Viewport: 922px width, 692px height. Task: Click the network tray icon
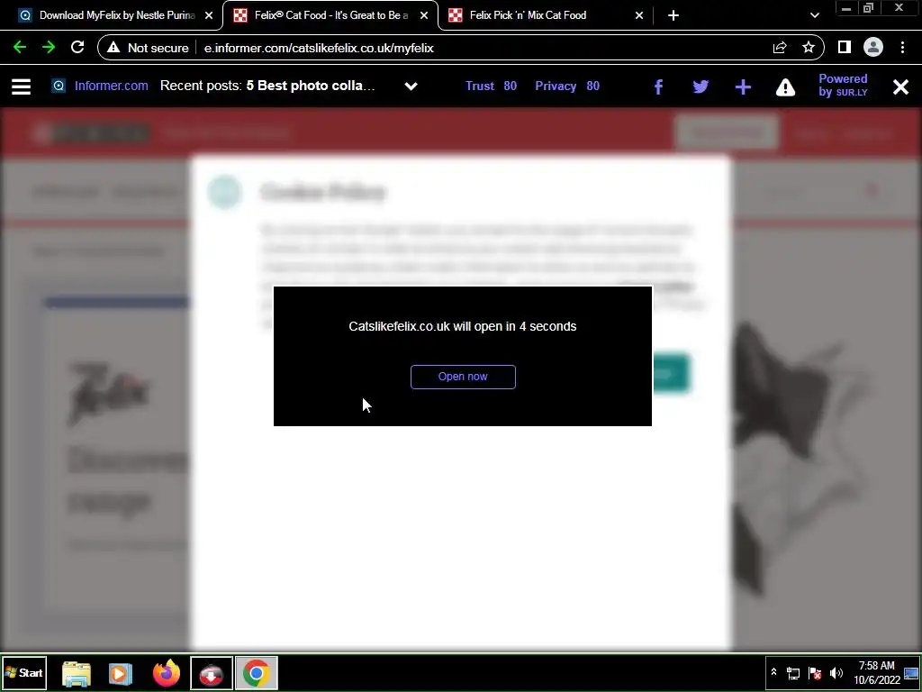pos(793,673)
